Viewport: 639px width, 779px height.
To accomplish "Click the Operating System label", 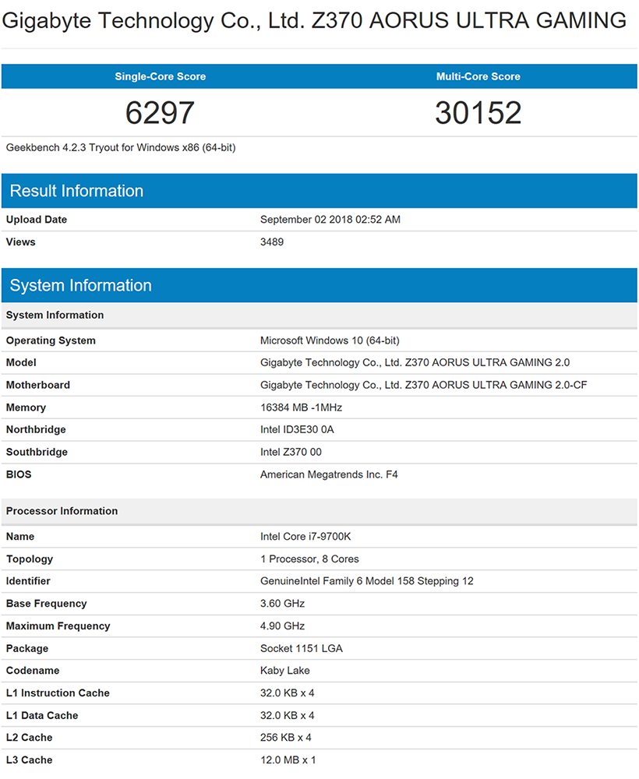I will point(51,340).
